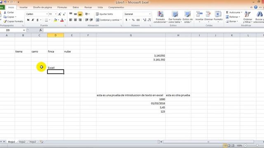264x148 pixels.
Task: Open Ordenar y filtrar
Action: [x=247, y=17]
